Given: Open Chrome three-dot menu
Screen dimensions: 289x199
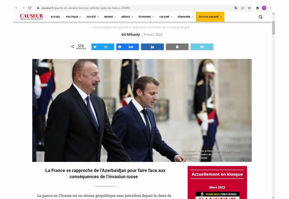Looking at the screenshot, I should [x=271, y=8].
